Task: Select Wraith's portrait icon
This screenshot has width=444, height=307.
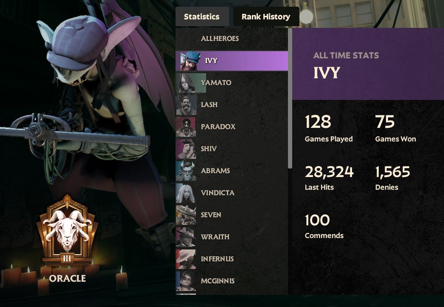Action: pyautogui.click(x=186, y=237)
